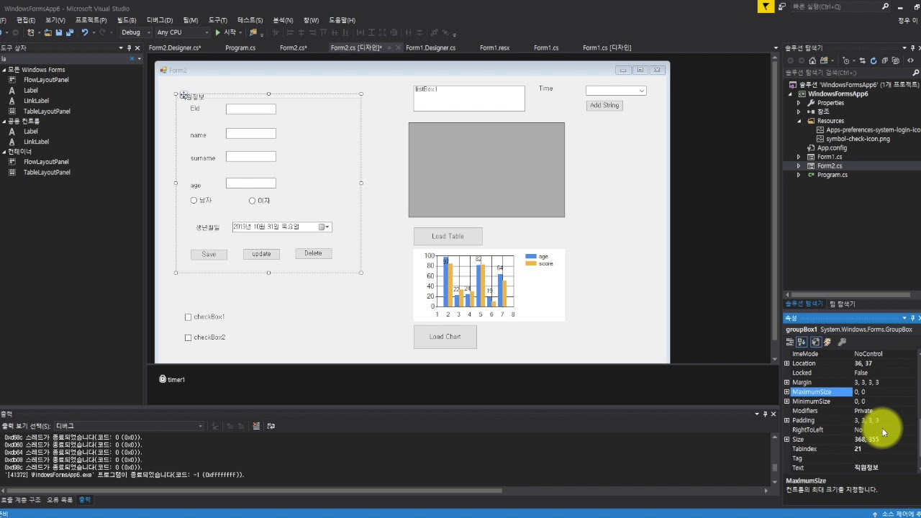The height and width of the screenshot is (518, 921).
Task: Select TableLayoutPanel under 모든 Windows Forms
Action: (47, 112)
